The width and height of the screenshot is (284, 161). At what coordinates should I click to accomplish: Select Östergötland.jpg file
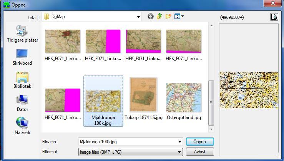point(184,102)
